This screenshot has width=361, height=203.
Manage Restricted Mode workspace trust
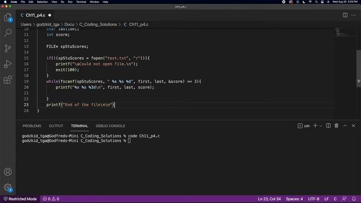click(x=20, y=199)
